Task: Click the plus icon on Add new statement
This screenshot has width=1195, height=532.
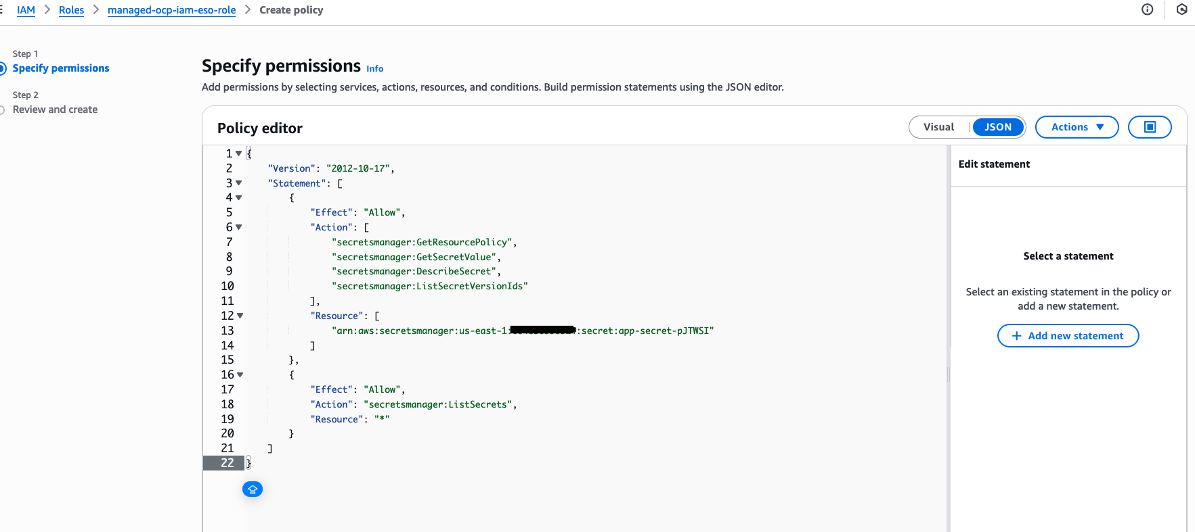Action: pyautogui.click(x=1016, y=336)
